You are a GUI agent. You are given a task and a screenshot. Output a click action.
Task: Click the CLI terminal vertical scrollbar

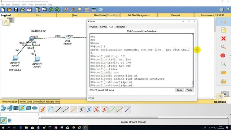pos(192,60)
